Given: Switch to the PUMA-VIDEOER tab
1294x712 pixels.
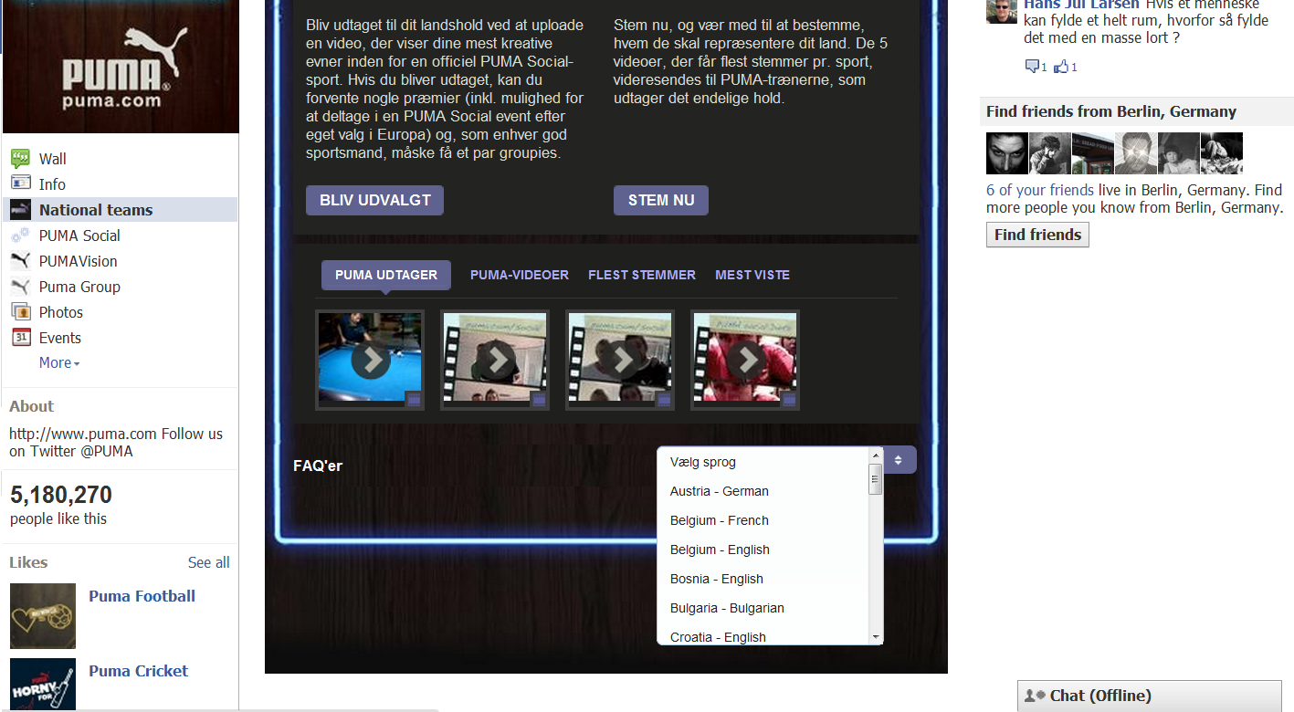Looking at the screenshot, I should click(519, 275).
